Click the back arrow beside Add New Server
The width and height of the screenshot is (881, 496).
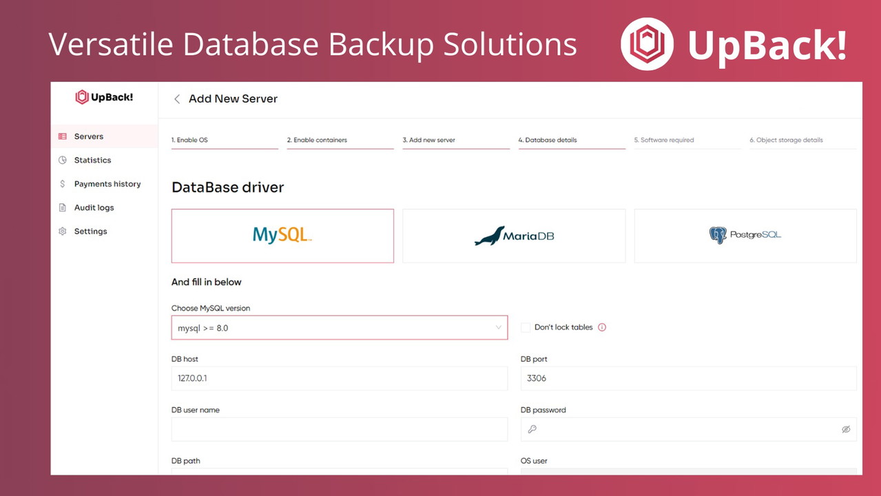(177, 99)
